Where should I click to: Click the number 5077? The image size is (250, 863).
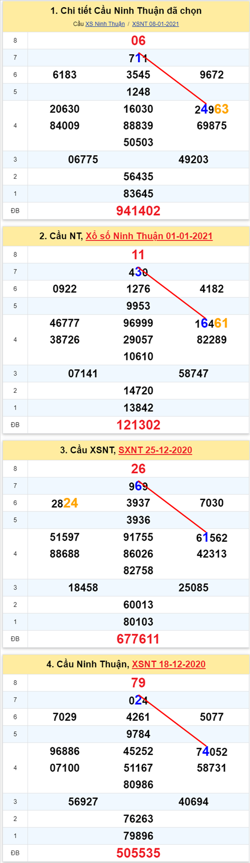[x=212, y=717]
